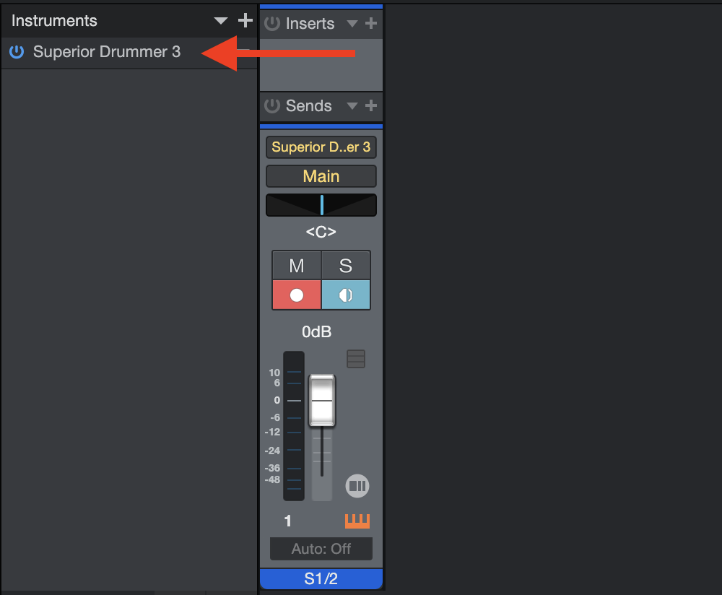
Task: Open the Main output routing selector
Action: coord(321,176)
